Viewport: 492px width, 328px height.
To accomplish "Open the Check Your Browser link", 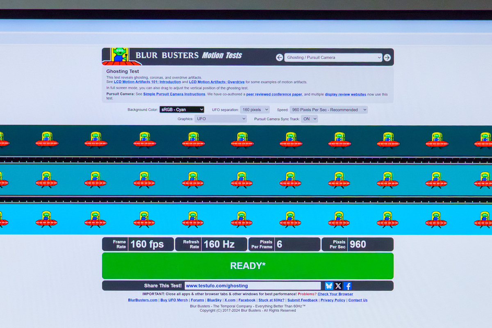I will [x=335, y=294].
